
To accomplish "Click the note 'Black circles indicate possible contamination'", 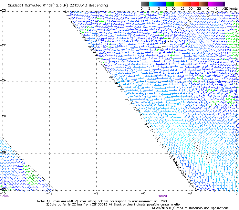I will pos(147,205).
